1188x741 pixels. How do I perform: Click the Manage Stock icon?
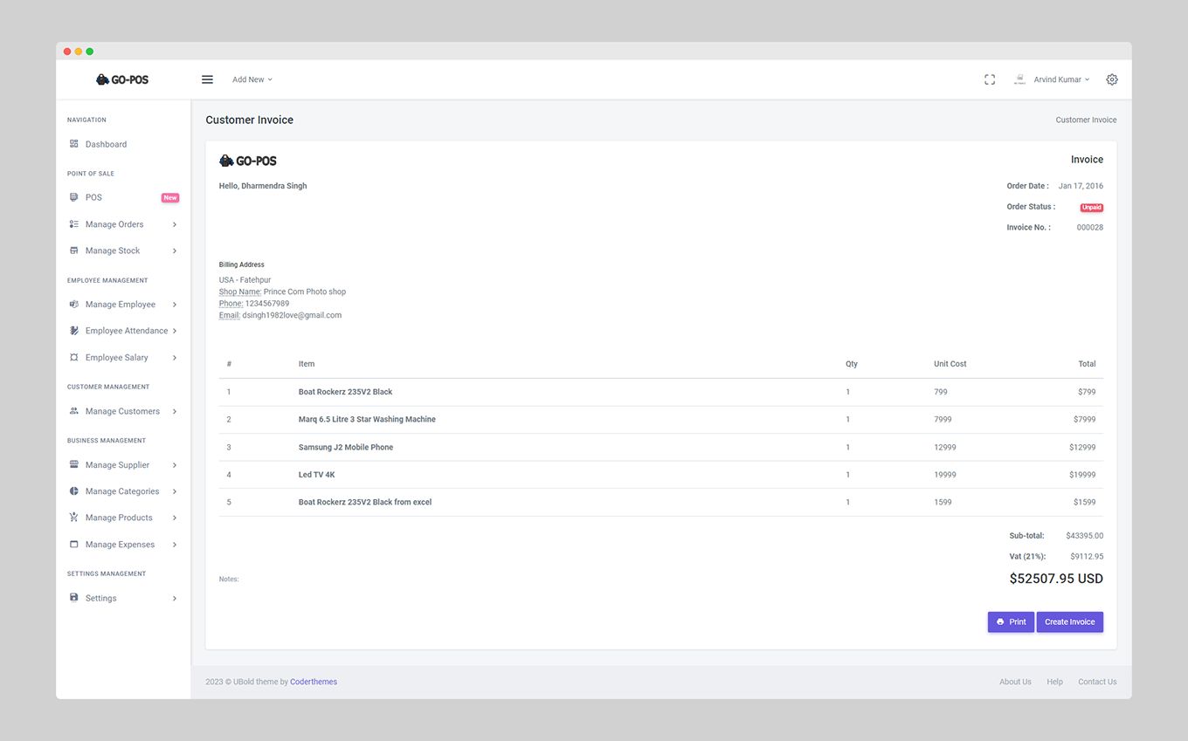point(74,250)
